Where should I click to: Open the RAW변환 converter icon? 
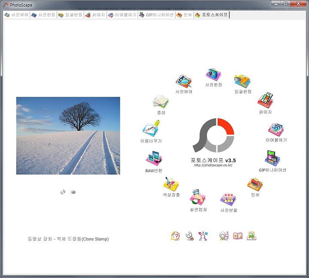[x=154, y=158]
